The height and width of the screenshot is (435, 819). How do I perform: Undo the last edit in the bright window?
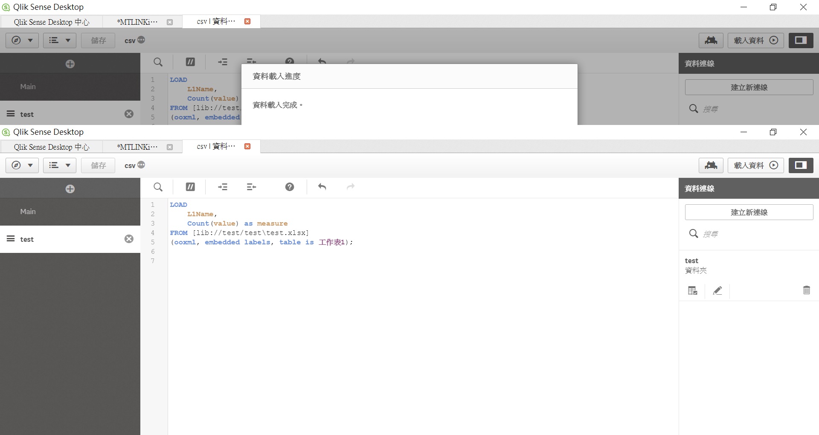click(322, 186)
